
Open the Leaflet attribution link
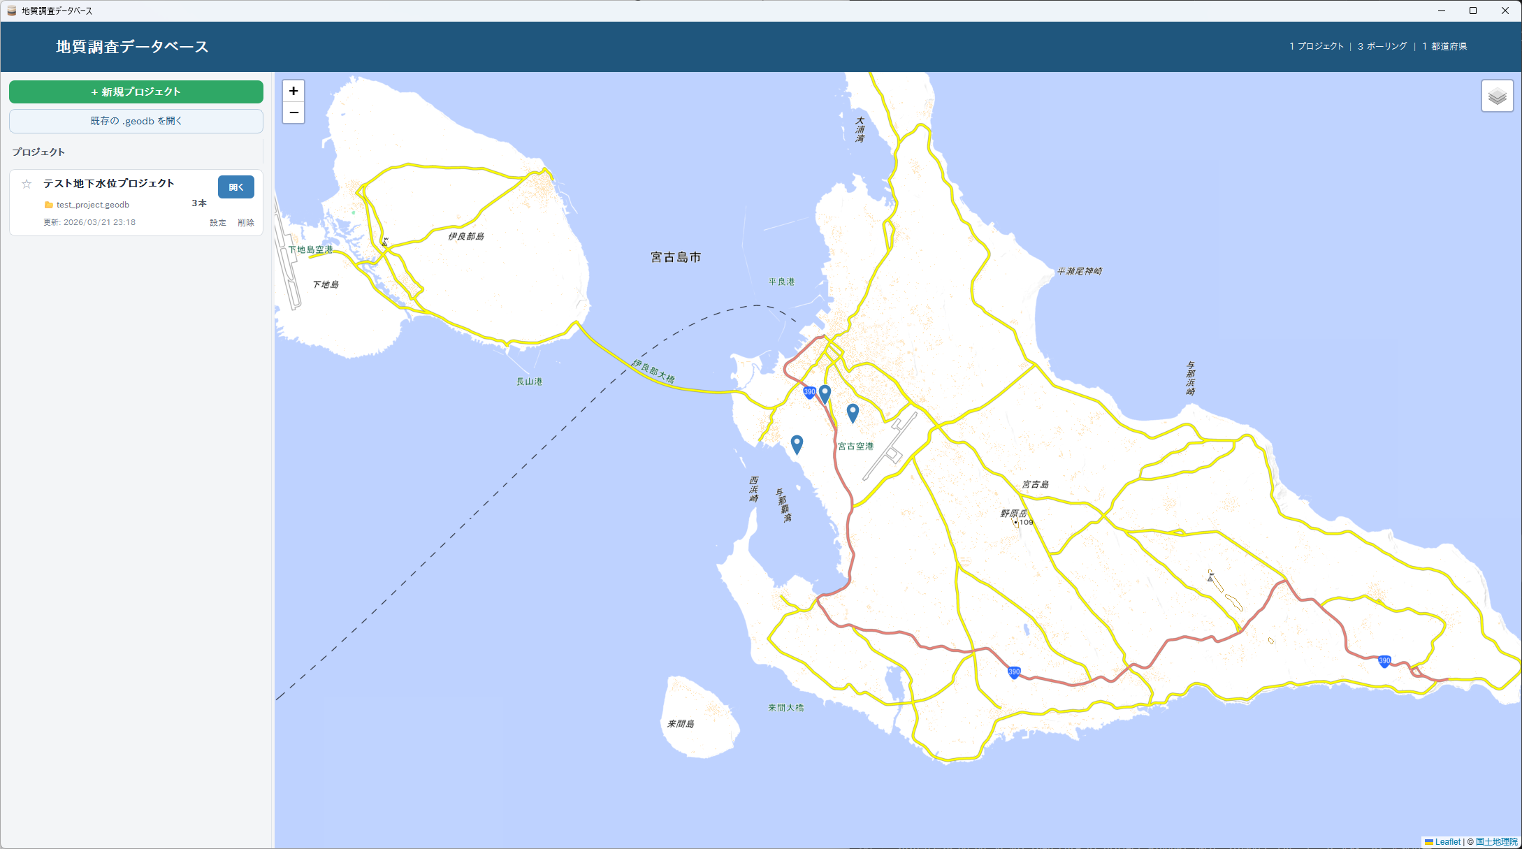point(1447,842)
